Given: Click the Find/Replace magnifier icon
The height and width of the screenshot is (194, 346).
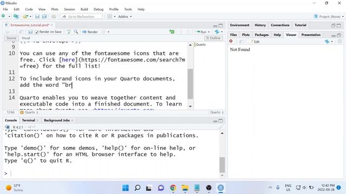Looking at the screenshot, I should [76, 32].
